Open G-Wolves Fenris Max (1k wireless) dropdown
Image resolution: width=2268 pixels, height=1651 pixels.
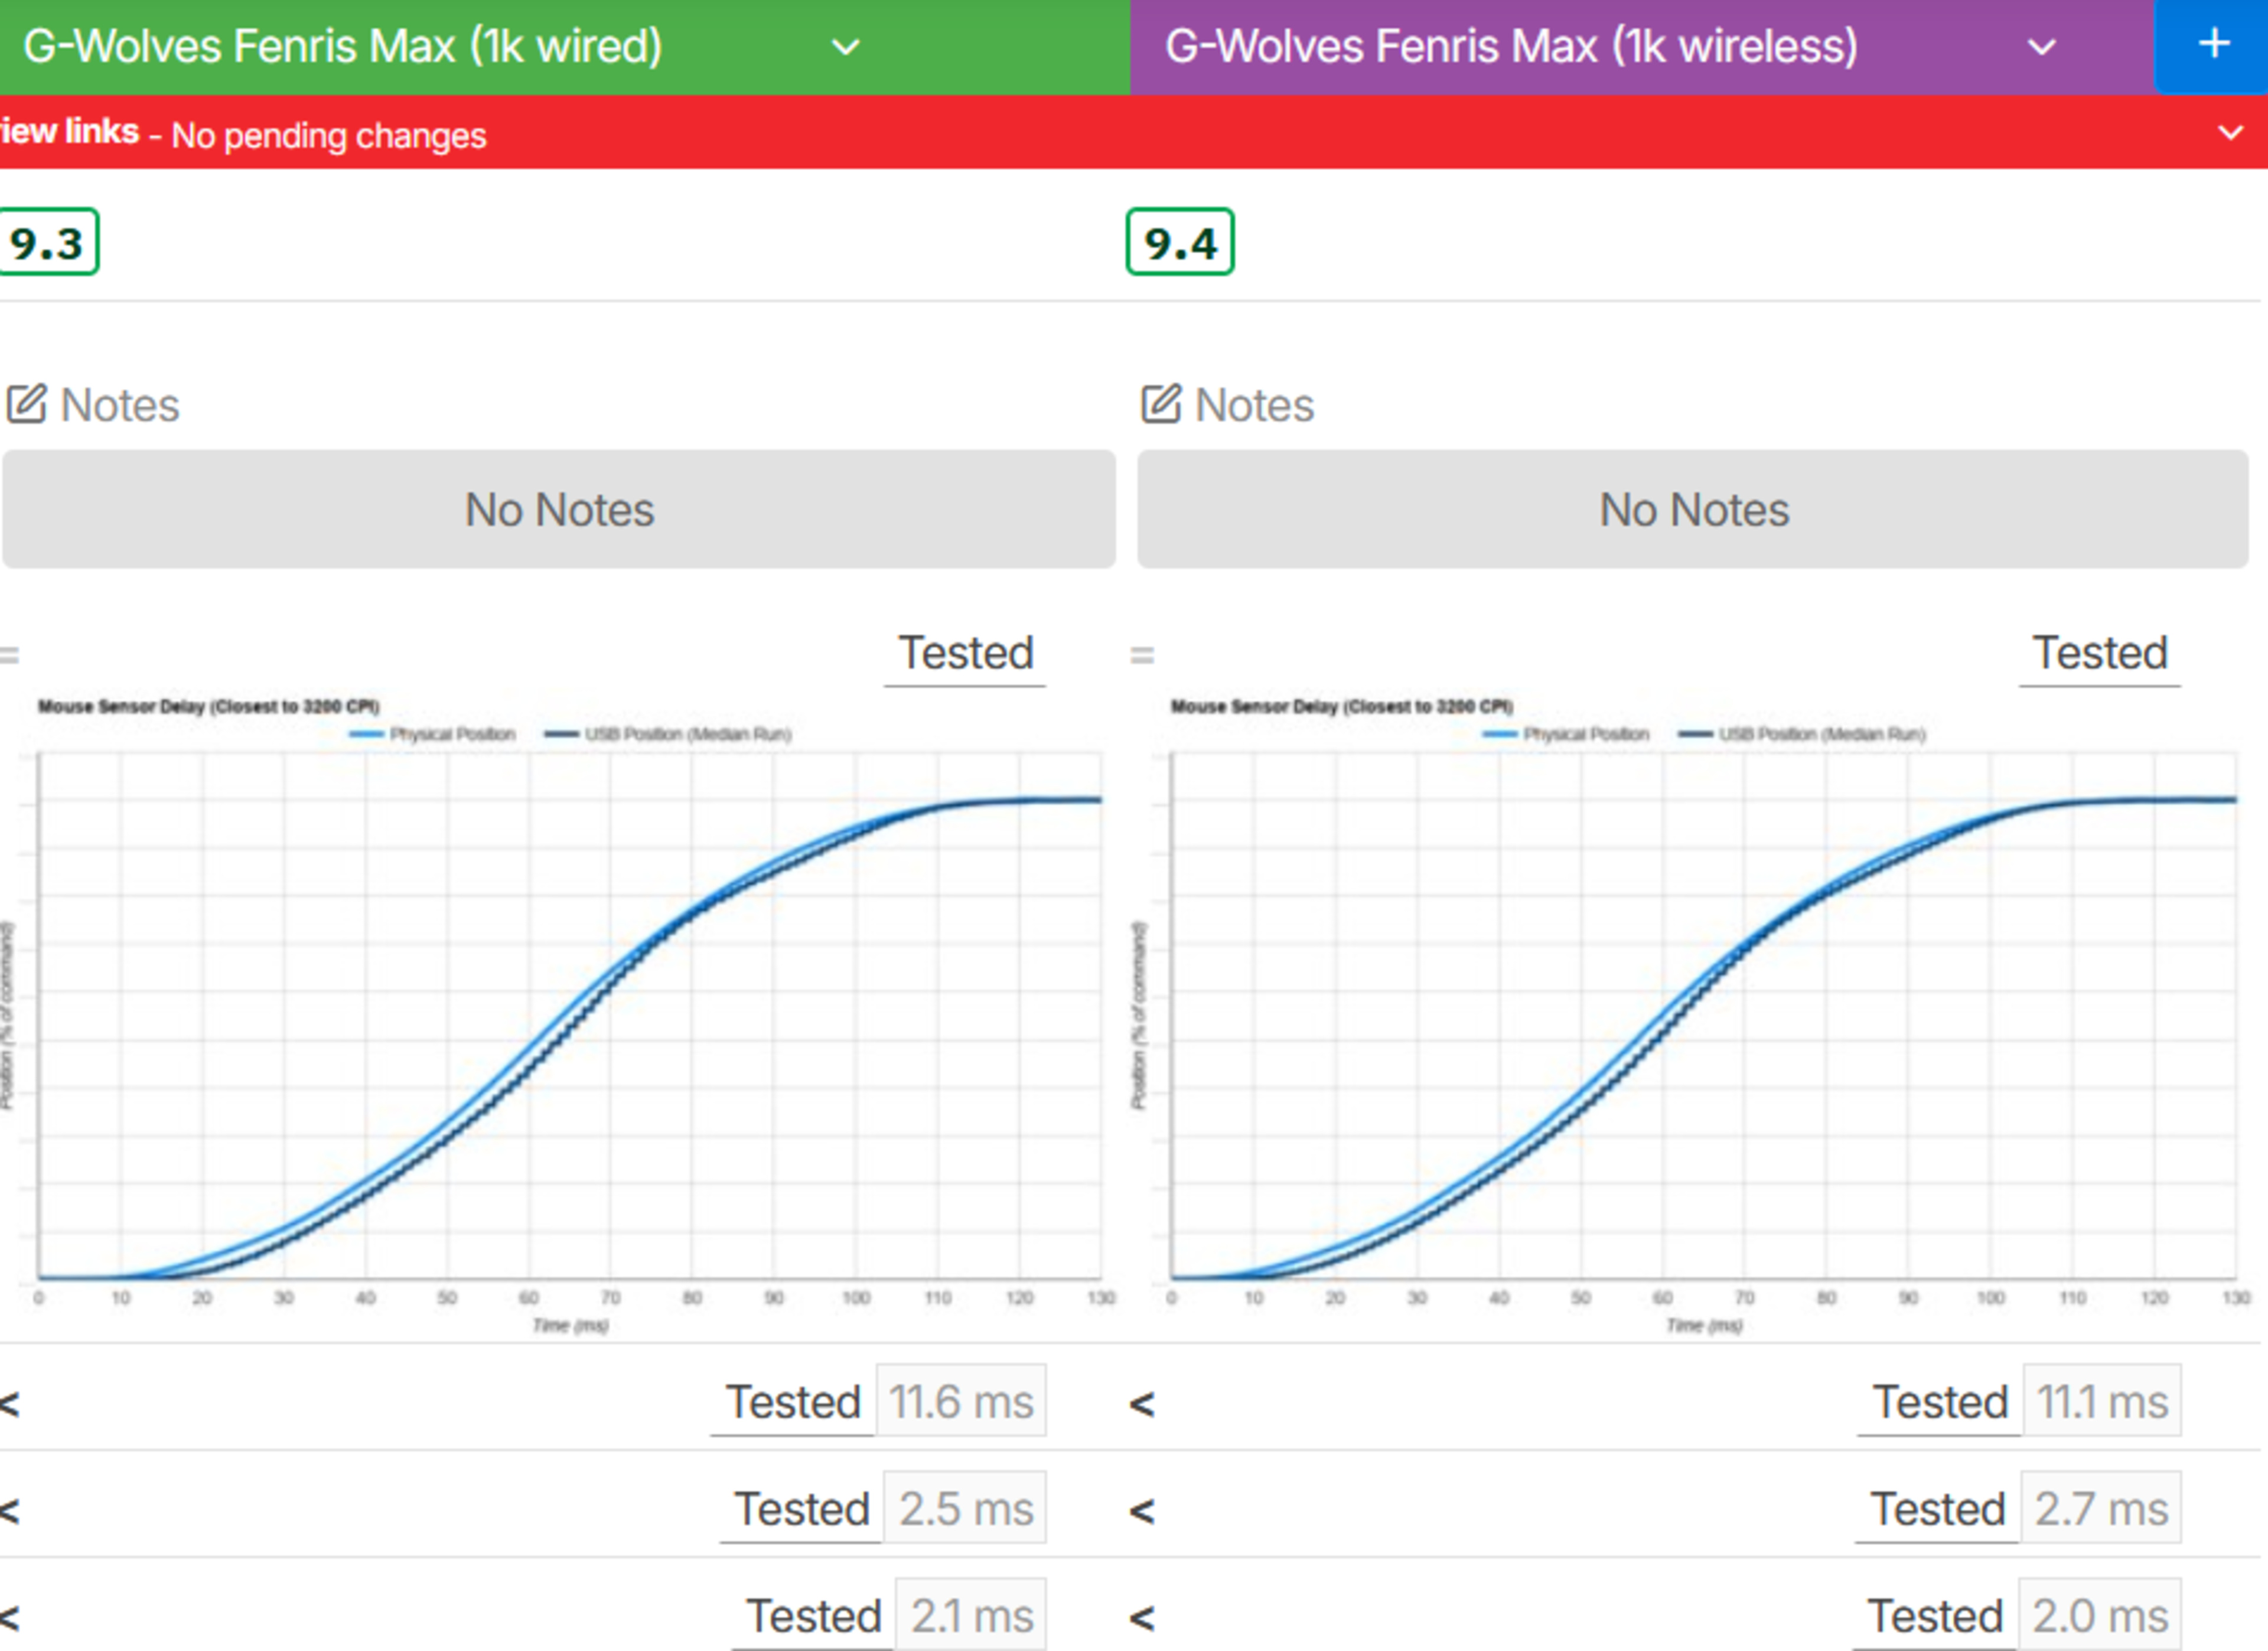2041,47
